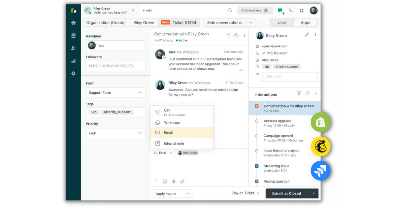Open the Views queue icon in the sidebar
The height and width of the screenshot is (208, 396).
point(73,35)
